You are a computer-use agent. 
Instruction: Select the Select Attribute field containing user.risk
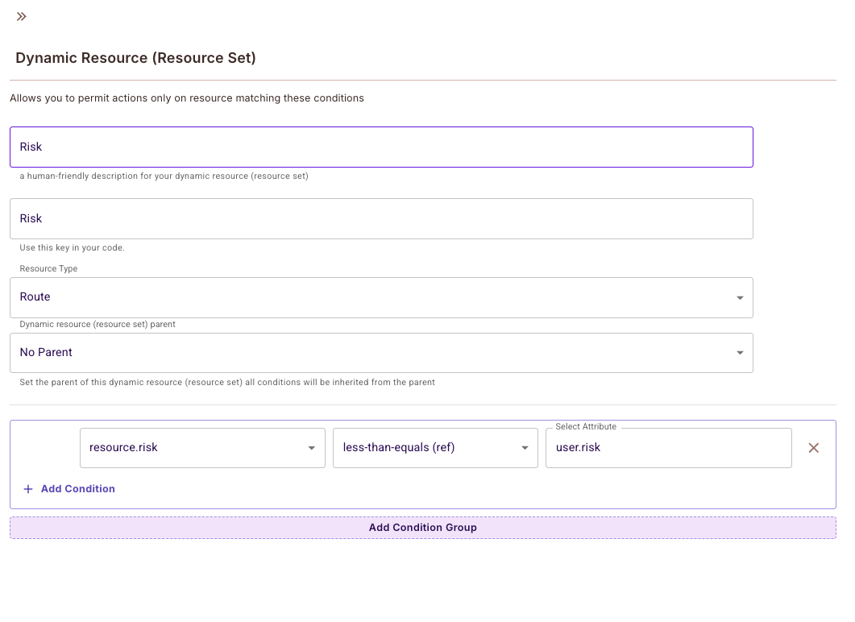point(669,447)
